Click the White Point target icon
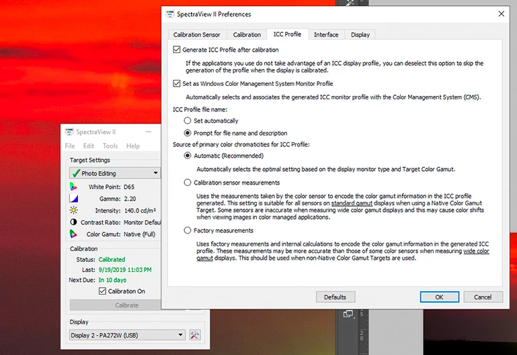The width and height of the screenshot is (517, 355). click(x=73, y=187)
